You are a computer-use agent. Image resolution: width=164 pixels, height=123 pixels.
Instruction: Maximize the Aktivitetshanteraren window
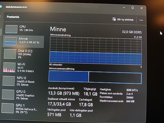133,8
